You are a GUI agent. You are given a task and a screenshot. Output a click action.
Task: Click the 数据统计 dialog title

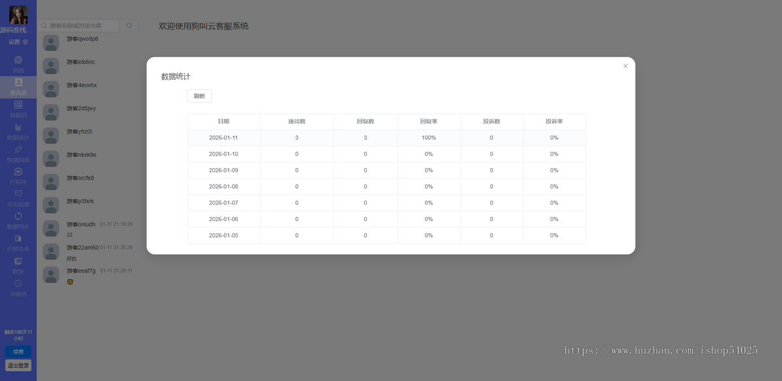point(176,77)
